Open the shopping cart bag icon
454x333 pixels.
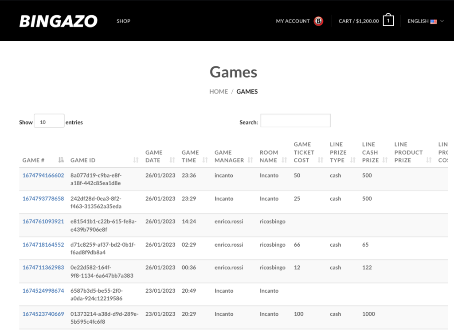tap(388, 20)
